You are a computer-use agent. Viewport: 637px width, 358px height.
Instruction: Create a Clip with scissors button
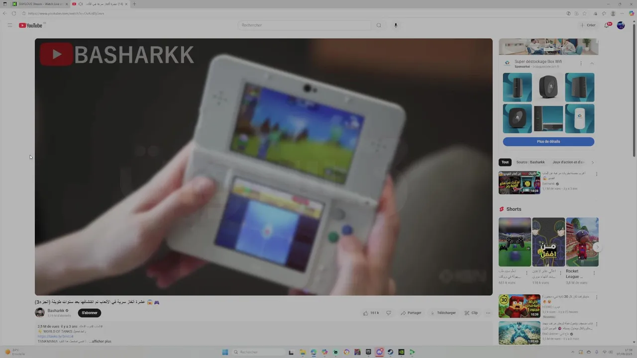(471, 313)
